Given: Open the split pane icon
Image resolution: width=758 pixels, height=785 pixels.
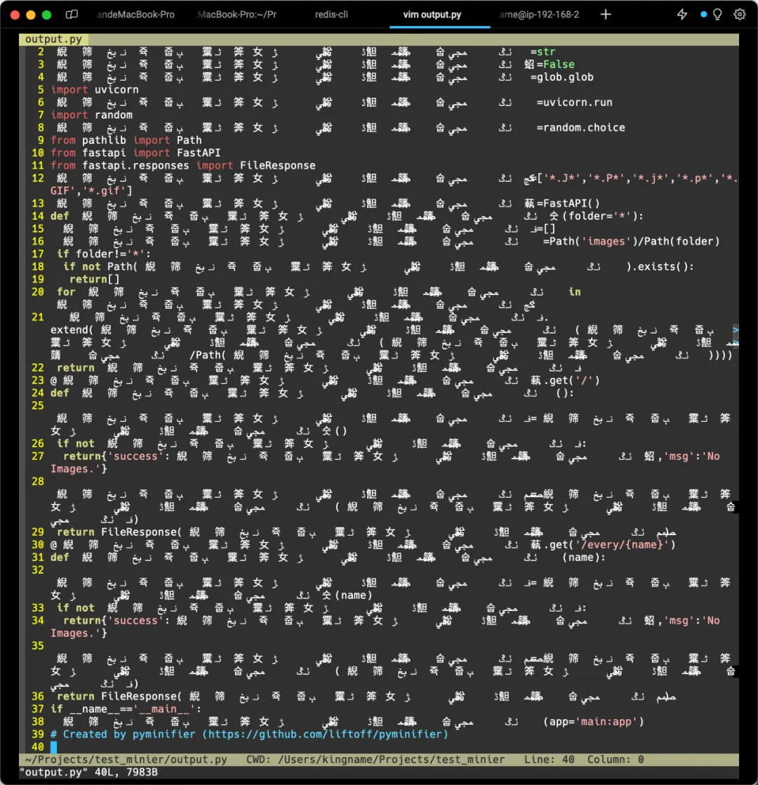Looking at the screenshot, I should tap(72, 15).
